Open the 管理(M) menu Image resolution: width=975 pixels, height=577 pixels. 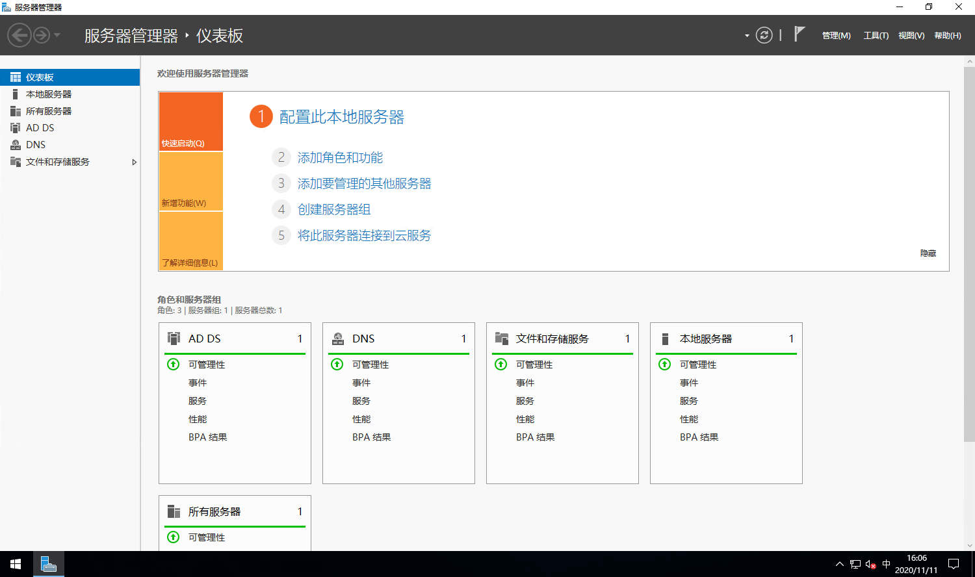(x=836, y=36)
